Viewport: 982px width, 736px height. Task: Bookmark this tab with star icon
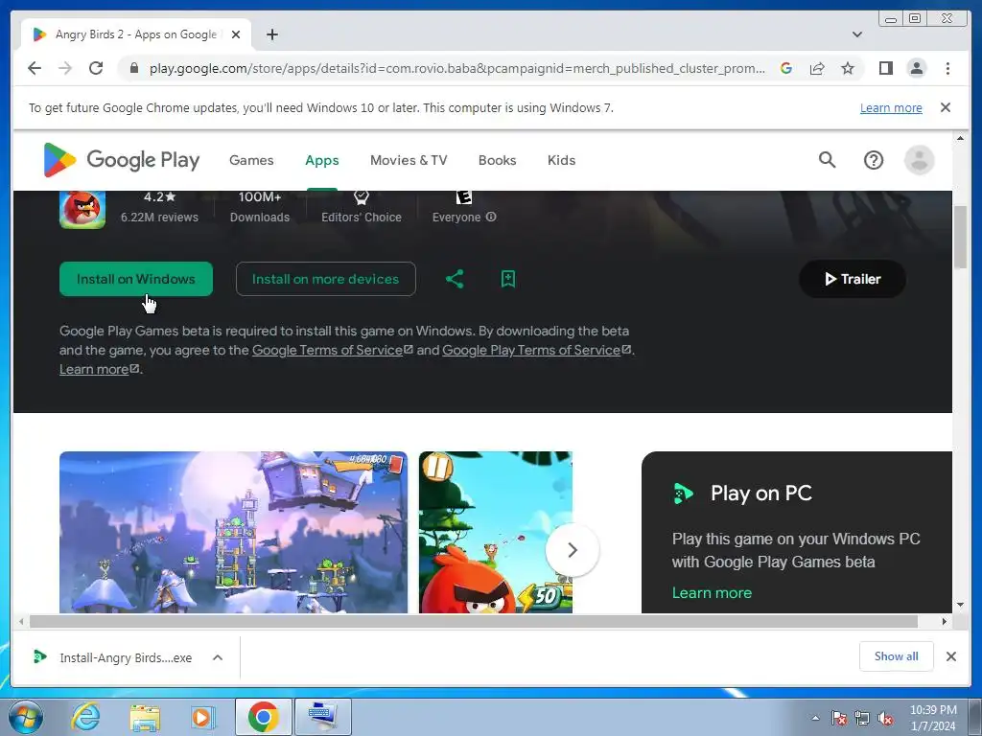pyautogui.click(x=848, y=68)
